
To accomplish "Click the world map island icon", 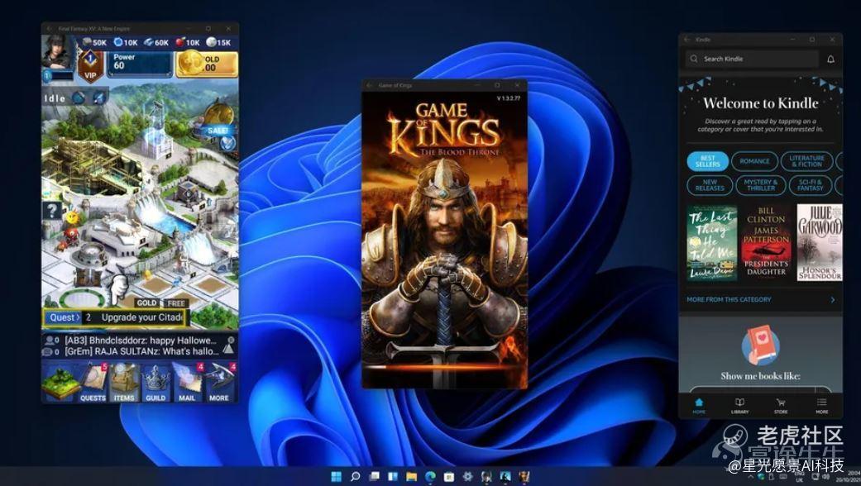I will [x=60, y=383].
